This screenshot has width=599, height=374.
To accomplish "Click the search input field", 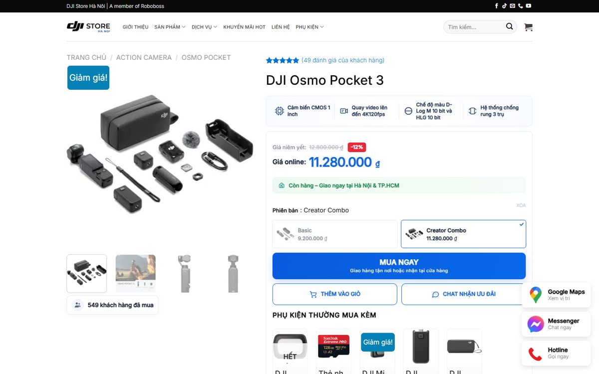I will (x=475, y=27).
